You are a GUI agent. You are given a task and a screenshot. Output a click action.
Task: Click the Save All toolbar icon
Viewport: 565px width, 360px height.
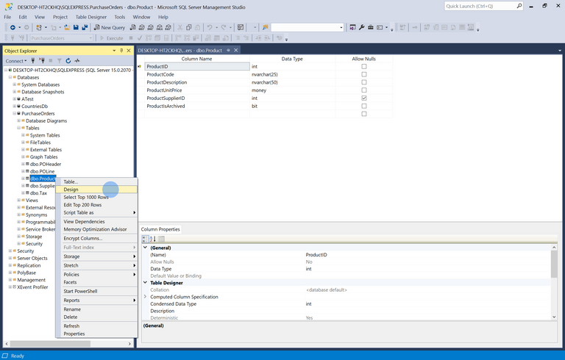pos(85,27)
